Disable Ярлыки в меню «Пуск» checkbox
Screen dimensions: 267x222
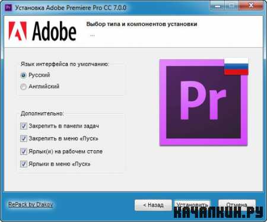[x=24, y=164]
